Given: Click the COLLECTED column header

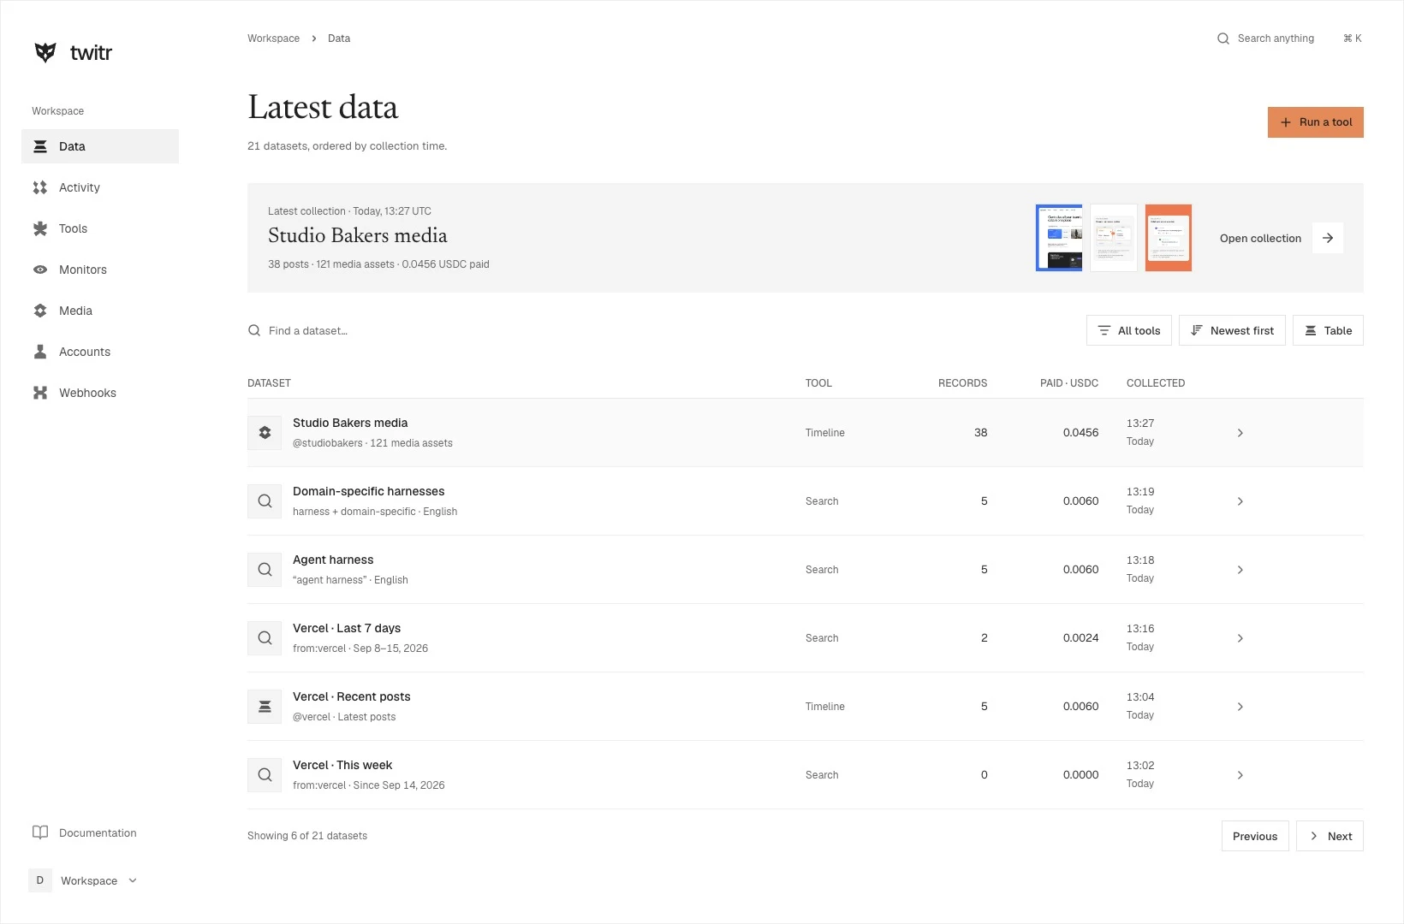Looking at the screenshot, I should (1156, 383).
